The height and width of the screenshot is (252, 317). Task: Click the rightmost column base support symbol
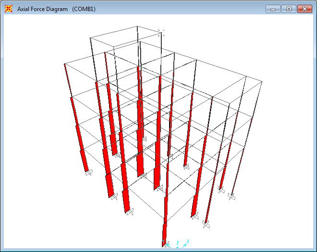click(x=232, y=196)
